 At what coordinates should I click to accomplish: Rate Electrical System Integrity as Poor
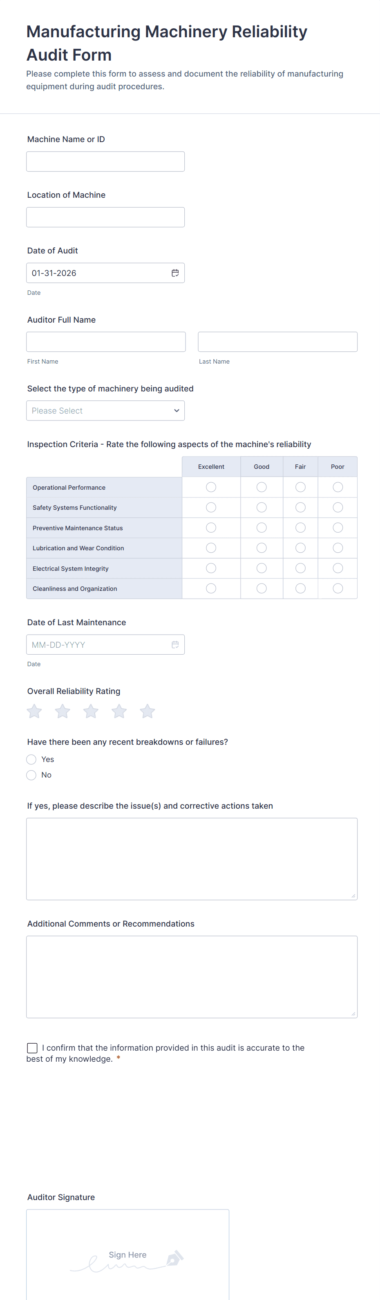338,568
